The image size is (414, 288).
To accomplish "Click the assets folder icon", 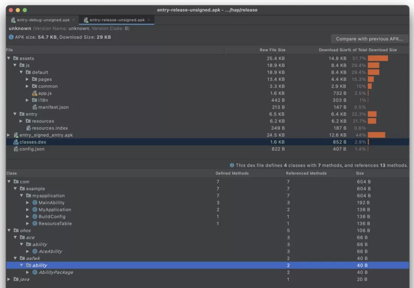I will (x=16, y=59).
